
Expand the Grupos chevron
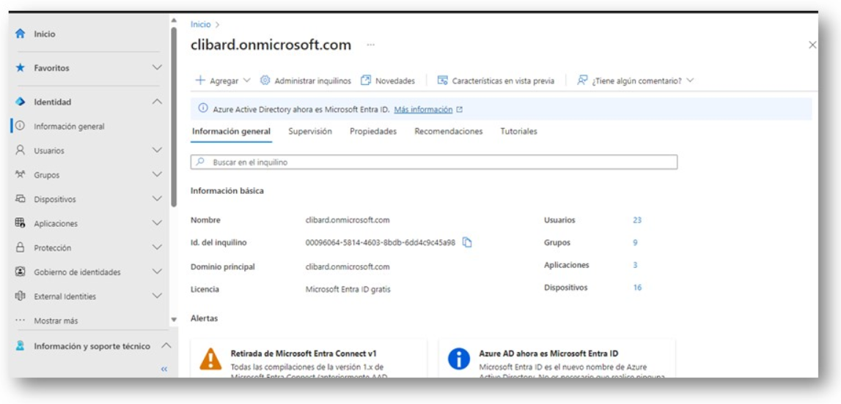(157, 174)
